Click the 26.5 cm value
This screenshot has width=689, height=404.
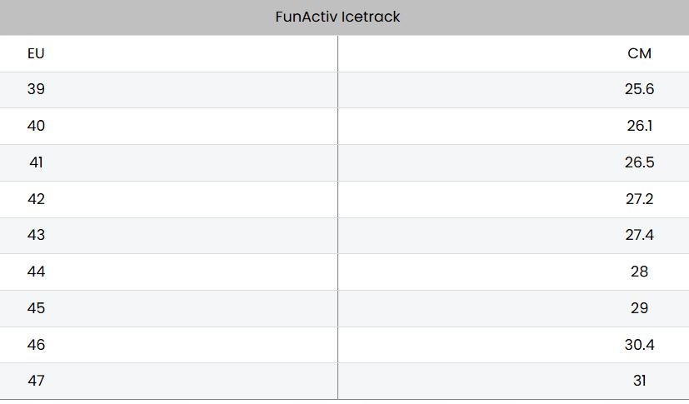tap(639, 162)
